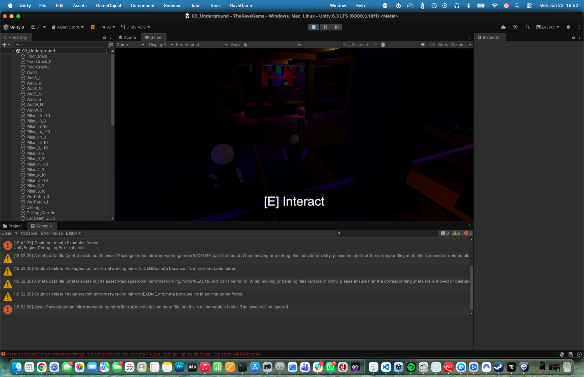Switch to the Scene tab
Image resolution: width=584 pixels, height=377 pixels.
click(x=127, y=37)
